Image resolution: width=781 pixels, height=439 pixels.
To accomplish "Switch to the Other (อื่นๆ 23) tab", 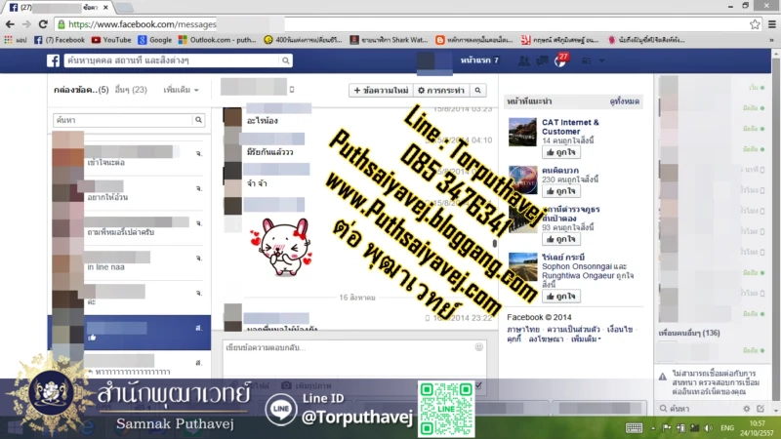I will click(130, 90).
